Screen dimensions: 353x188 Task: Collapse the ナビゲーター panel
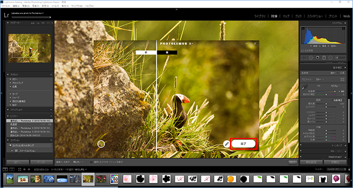pos(8,23)
